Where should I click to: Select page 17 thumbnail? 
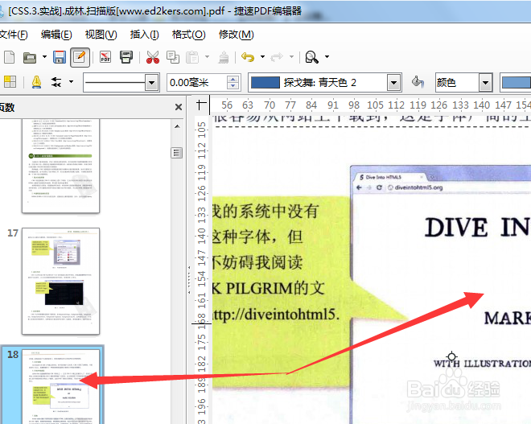click(x=61, y=281)
